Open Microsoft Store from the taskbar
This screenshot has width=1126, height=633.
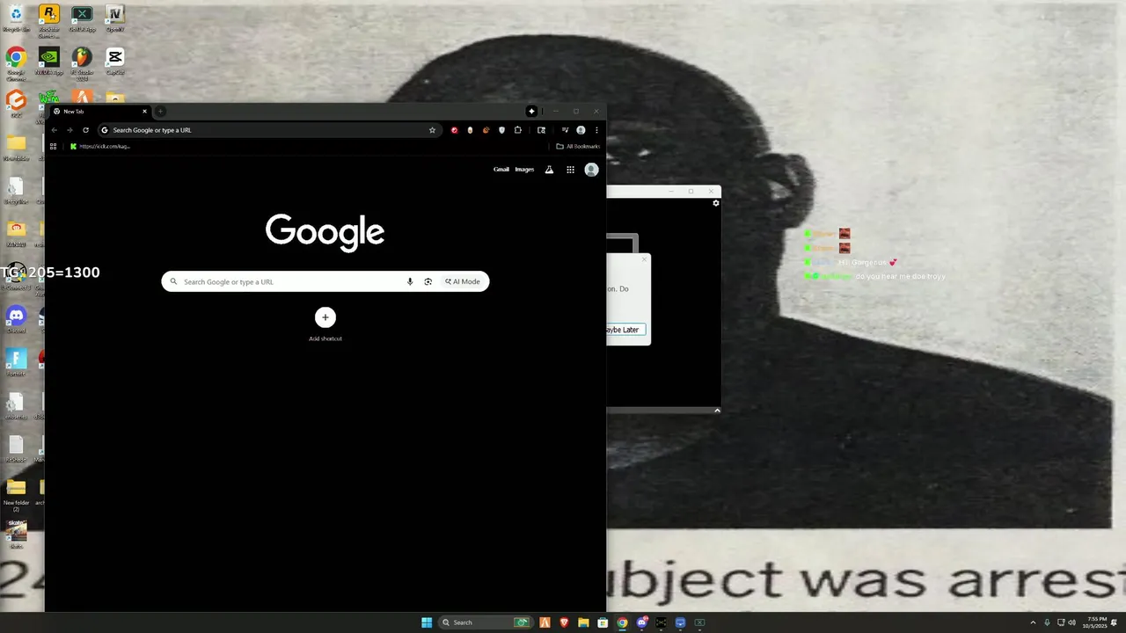(x=603, y=622)
